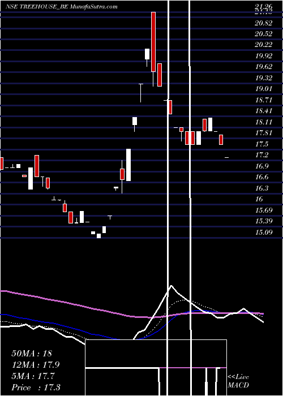This screenshot has height=396, width=283.
Task: Click the 18.41 price axis label
Action: click(x=264, y=111)
